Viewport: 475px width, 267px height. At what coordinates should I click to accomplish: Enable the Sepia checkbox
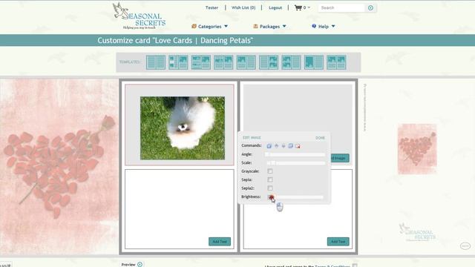pos(270,179)
